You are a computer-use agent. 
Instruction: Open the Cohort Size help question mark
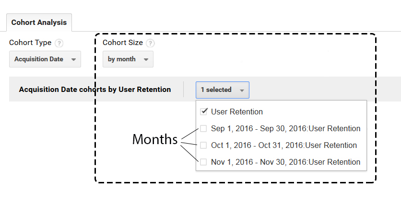[x=151, y=43]
